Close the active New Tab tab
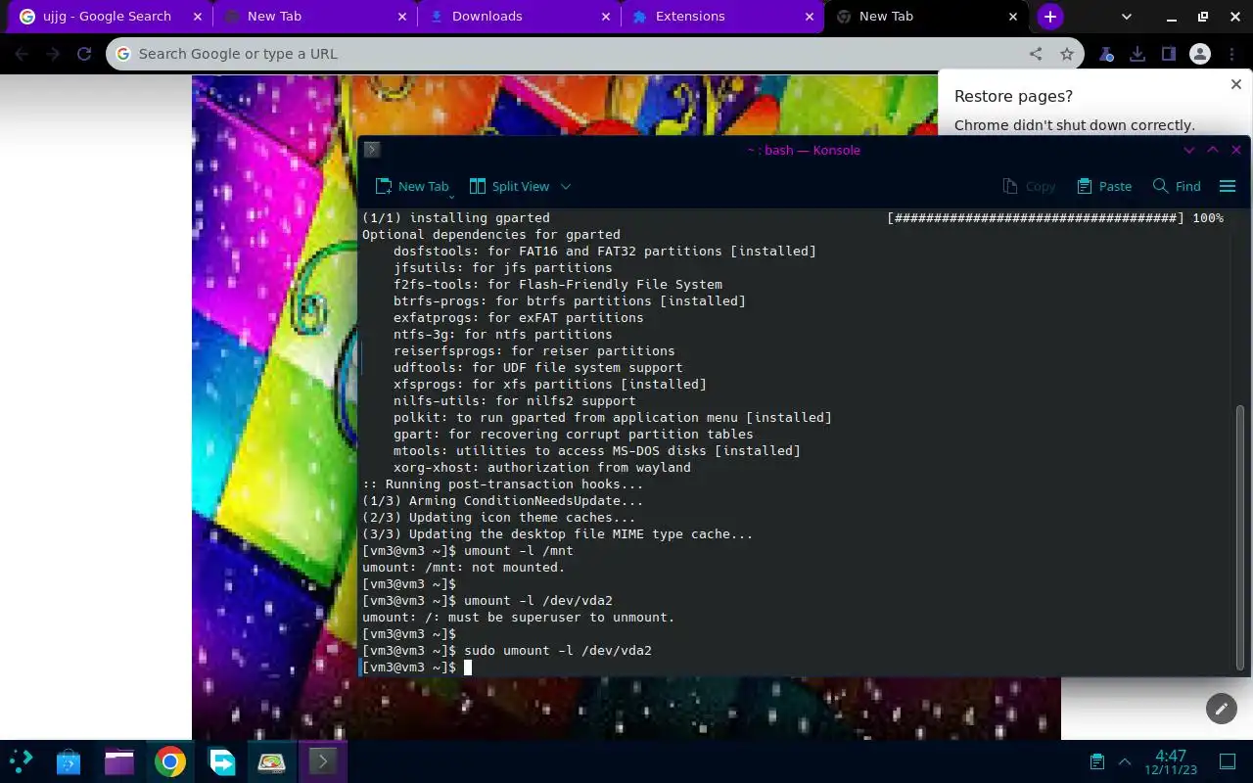Screen dimensions: 1253x783 point(1013,17)
